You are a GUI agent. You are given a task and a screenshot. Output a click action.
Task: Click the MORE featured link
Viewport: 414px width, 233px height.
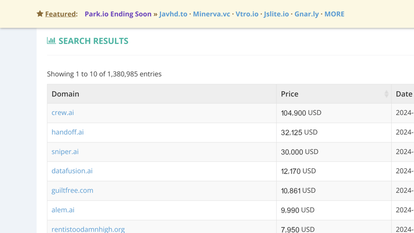click(334, 14)
